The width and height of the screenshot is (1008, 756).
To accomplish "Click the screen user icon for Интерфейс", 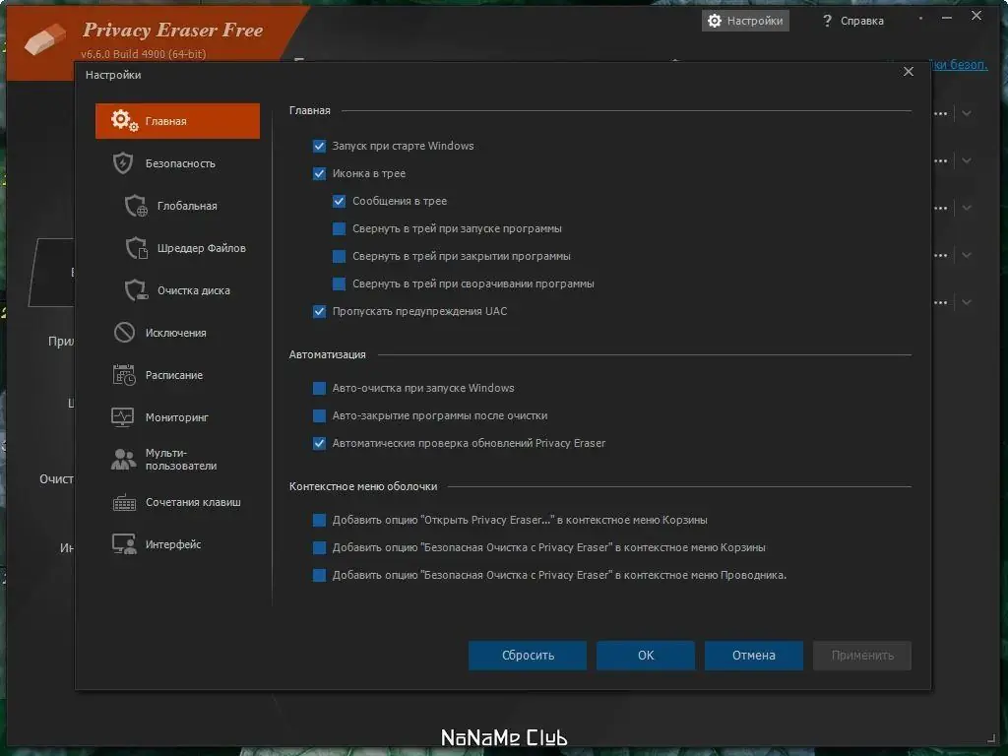I will (124, 543).
